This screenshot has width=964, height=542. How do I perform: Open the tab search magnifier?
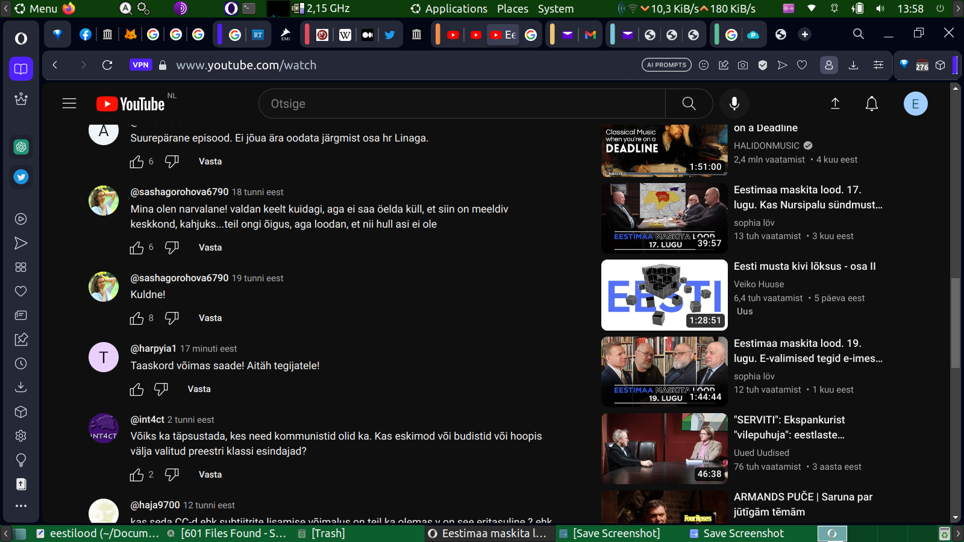tap(859, 34)
